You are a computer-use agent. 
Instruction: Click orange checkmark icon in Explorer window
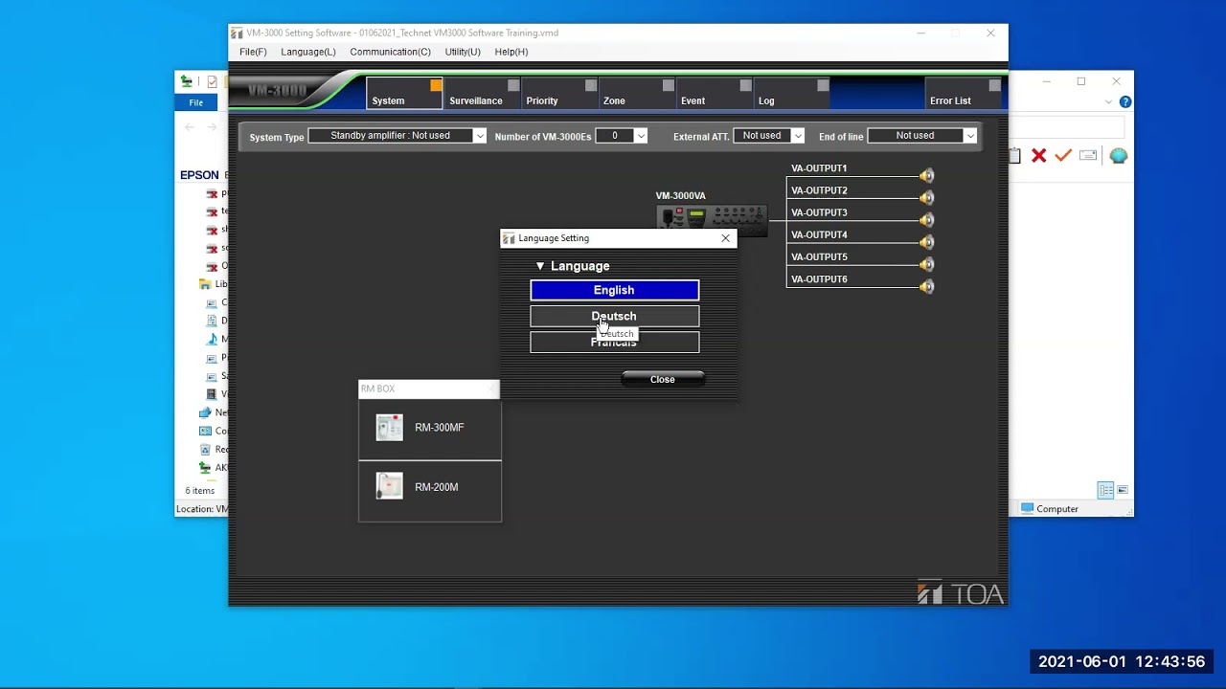pyautogui.click(x=1063, y=156)
